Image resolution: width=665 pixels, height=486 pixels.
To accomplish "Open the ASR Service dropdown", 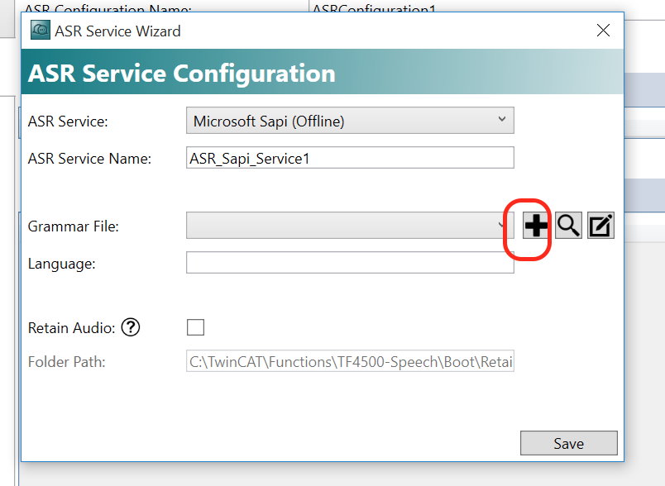I will coord(350,121).
